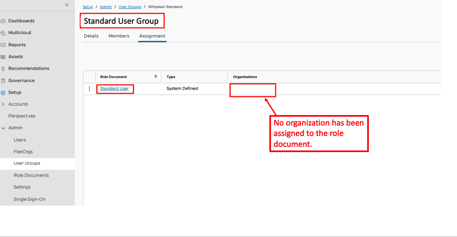Select the Assignment tab

152,36
